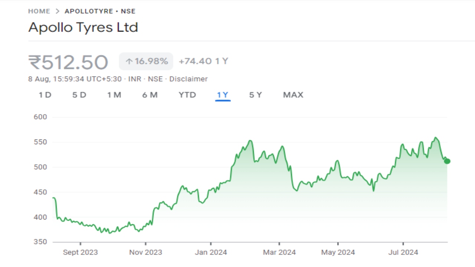
Task: Click the +74.40 1 Y change text
Action: coord(203,61)
